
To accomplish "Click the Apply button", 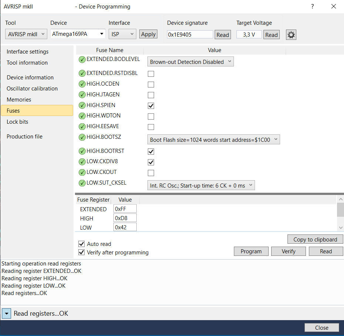I will tap(148, 34).
